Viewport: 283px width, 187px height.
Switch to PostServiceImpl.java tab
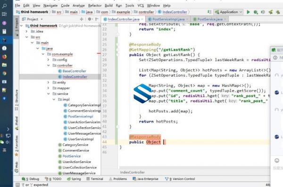(x=168, y=19)
